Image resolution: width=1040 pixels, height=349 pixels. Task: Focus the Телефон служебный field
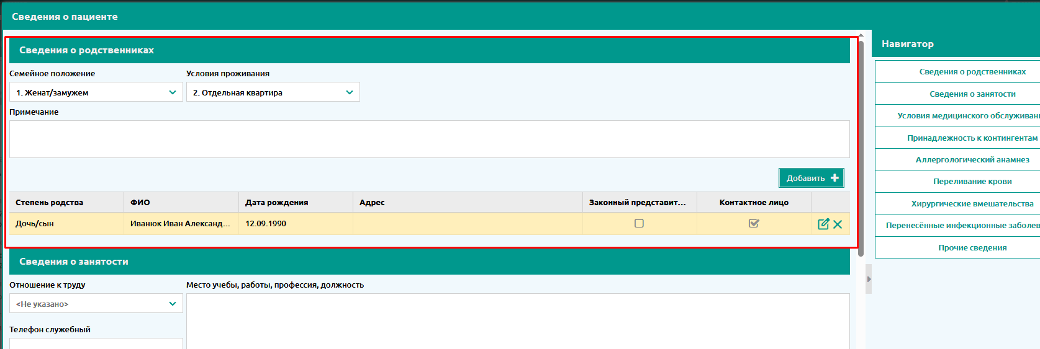(96, 343)
